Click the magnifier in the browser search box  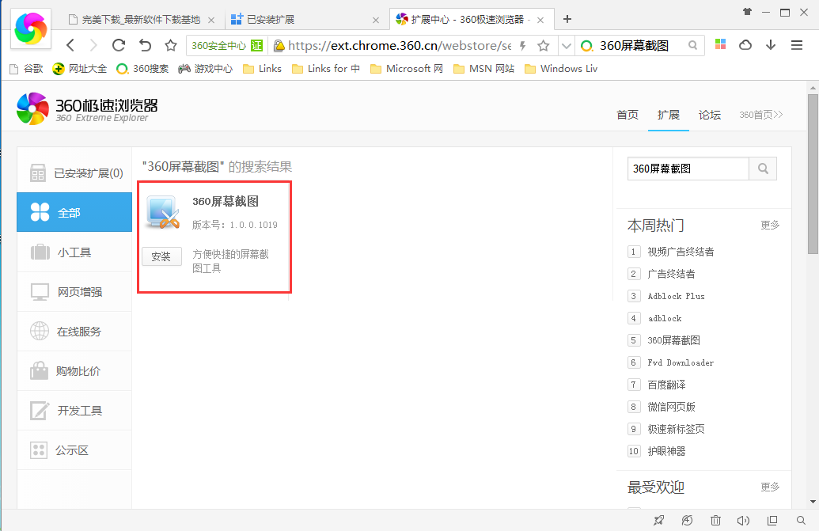[692, 45]
